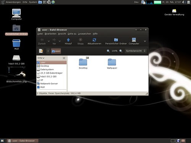Click the user - Datei-Browser taskbar button
The height and width of the screenshot is (143, 191).
23,141
